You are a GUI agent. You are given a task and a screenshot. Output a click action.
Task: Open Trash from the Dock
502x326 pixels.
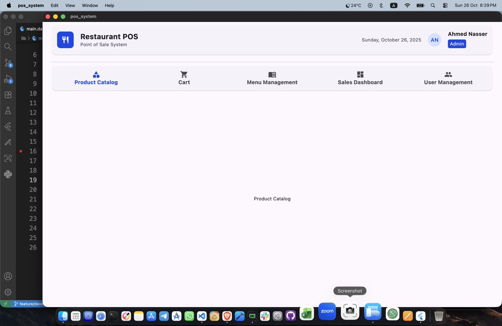pyautogui.click(x=438, y=316)
